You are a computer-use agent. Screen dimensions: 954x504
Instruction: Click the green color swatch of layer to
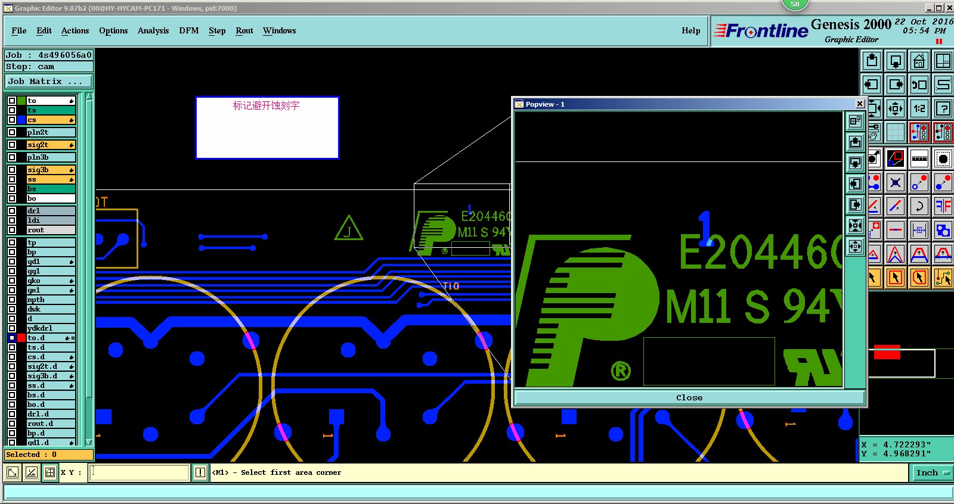(21, 101)
